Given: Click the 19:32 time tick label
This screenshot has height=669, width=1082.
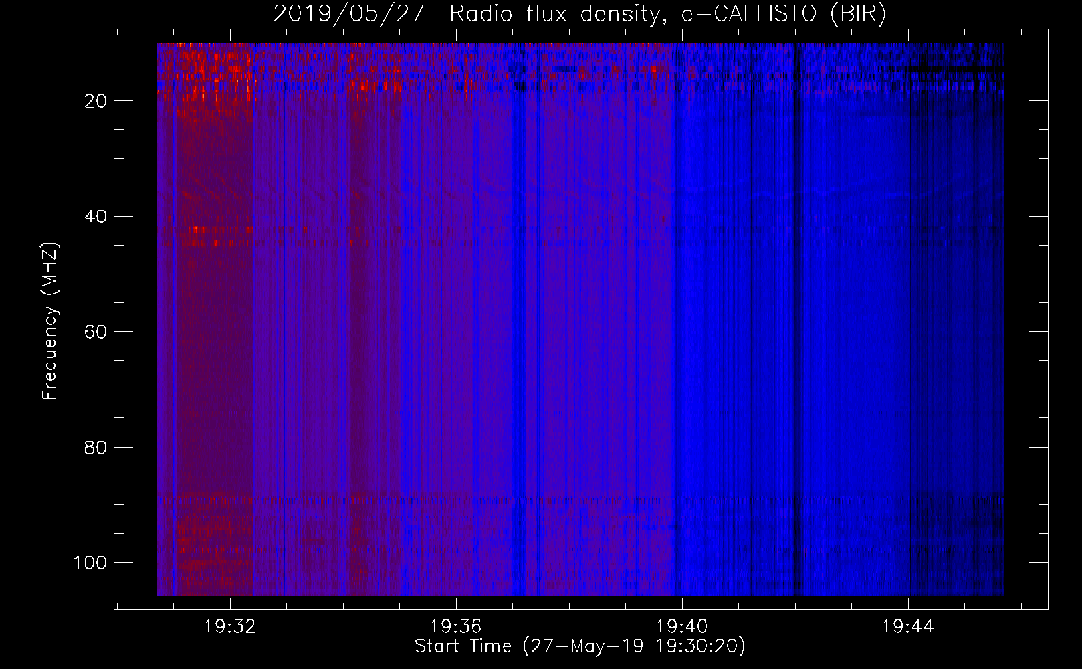Looking at the screenshot, I should 230,627.
